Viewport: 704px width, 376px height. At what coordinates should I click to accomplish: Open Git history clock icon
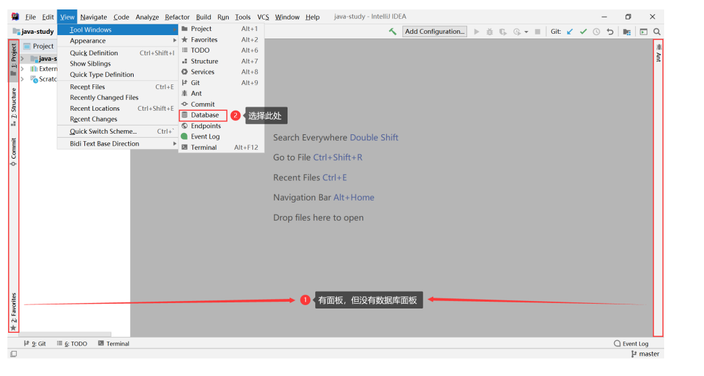(x=596, y=32)
